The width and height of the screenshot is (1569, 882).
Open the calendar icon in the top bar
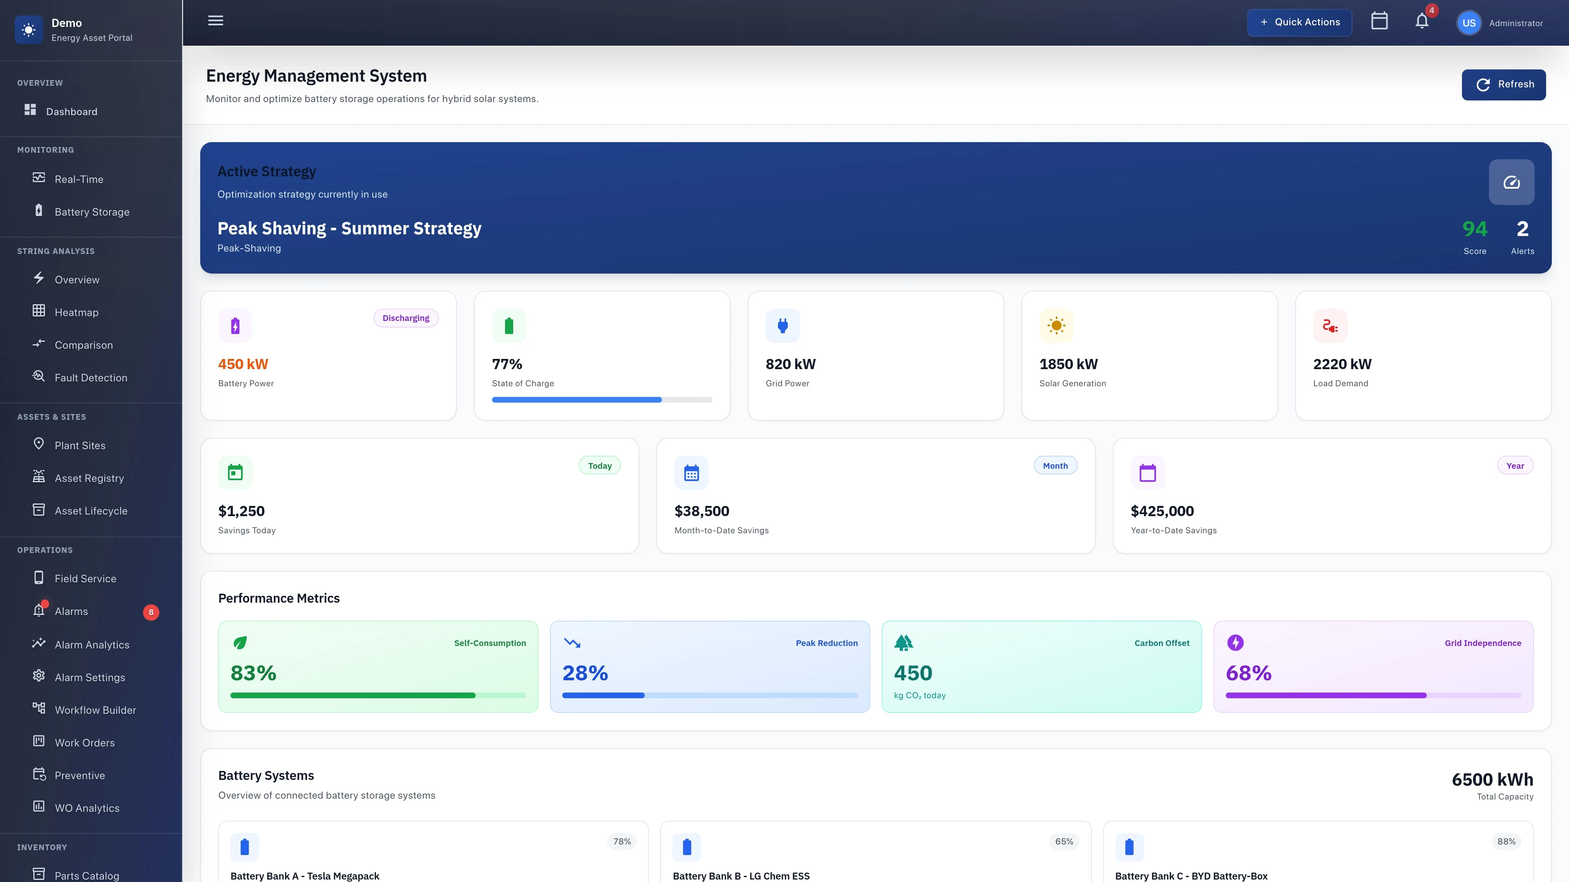(1379, 21)
